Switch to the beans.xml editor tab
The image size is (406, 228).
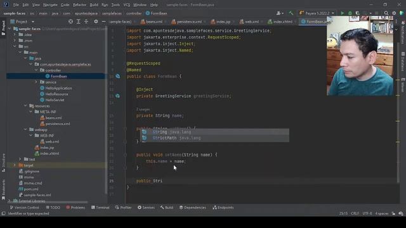152,22
